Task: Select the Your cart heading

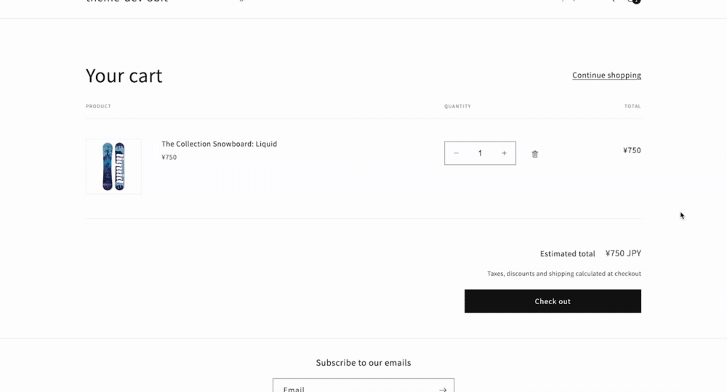Action: [x=124, y=75]
